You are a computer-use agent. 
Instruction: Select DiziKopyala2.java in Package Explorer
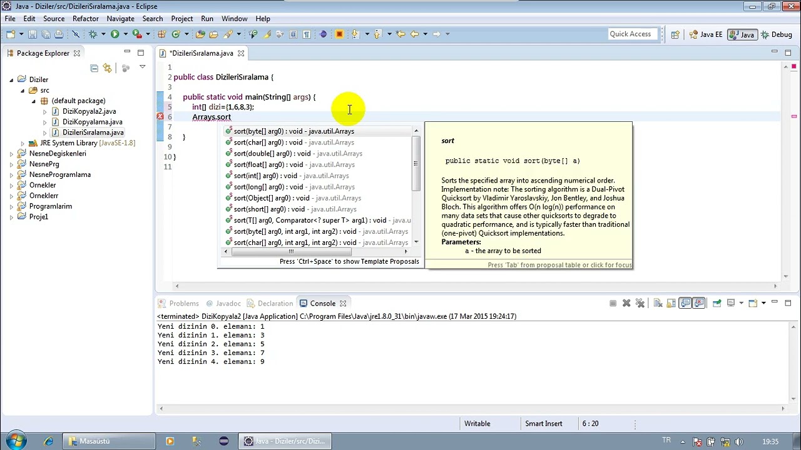(x=89, y=111)
